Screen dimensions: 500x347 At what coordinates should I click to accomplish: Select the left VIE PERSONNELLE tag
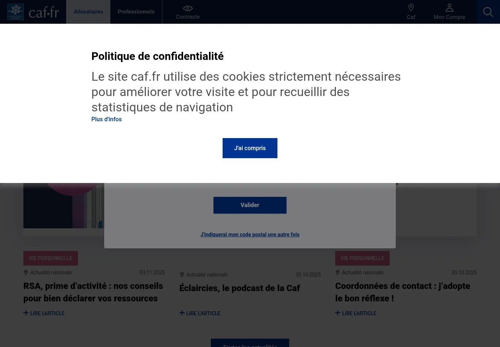coord(50,258)
